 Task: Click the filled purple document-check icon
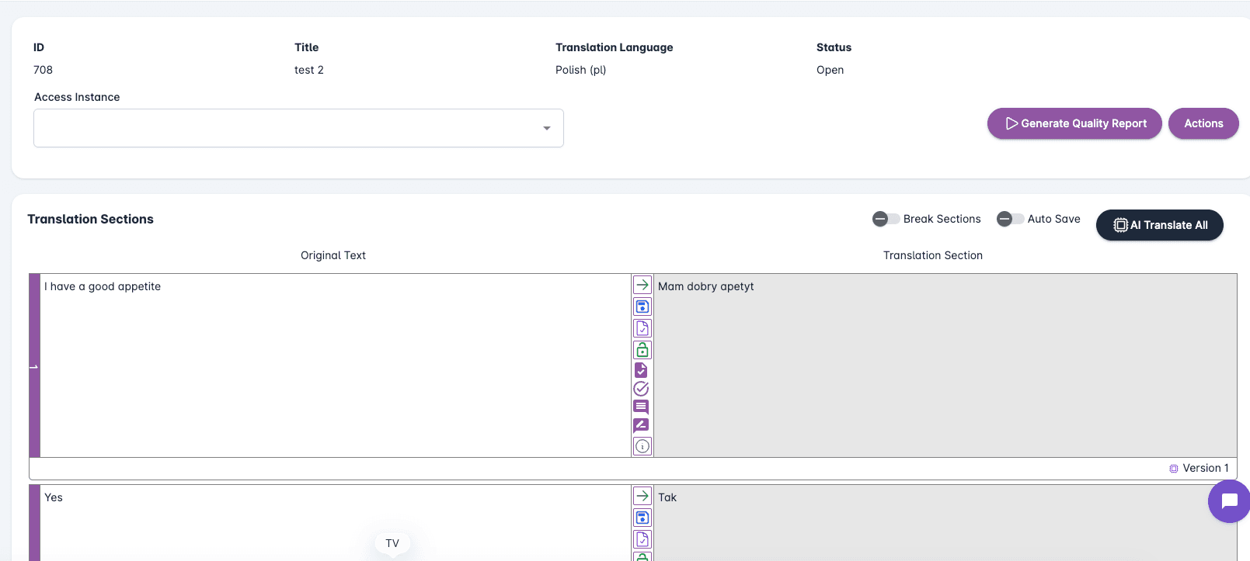point(641,370)
